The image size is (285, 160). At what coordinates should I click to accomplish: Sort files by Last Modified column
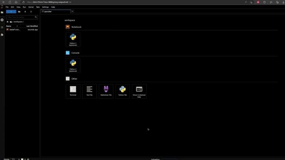click(x=32, y=26)
